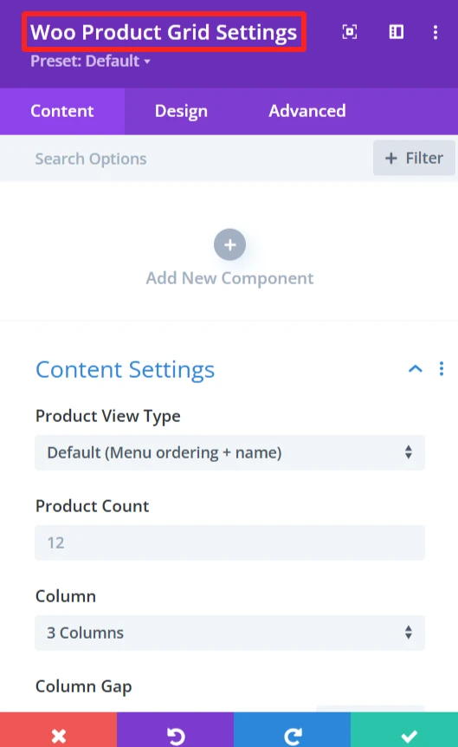
Task: Collapse Content Settings with chevron arrow
Action: point(416,369)
